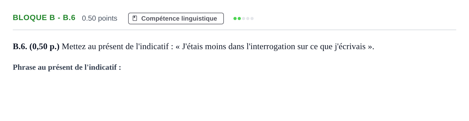Click the empty answer area below the label
The width and height of the screenshot is (469, 121).
[x=234, y=95]
